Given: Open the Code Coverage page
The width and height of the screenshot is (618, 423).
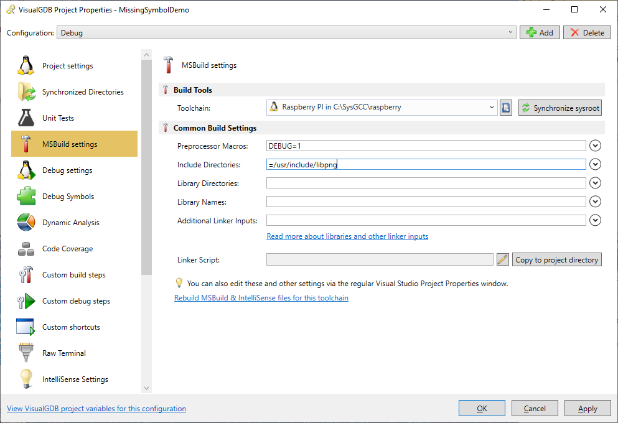Looking at the screenshot, I should (74, 249).
